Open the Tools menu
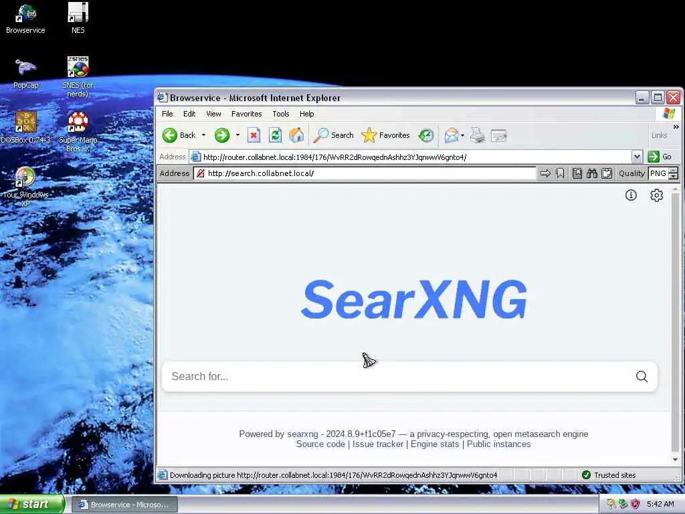Image resolution: width=685 pixels, height=514 pixels. click(281, 114)
